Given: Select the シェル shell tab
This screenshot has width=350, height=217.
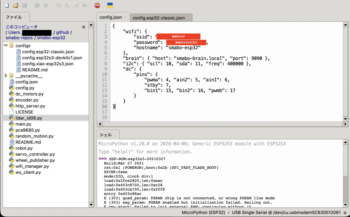Looking at the screenshot, I should 105,135.
